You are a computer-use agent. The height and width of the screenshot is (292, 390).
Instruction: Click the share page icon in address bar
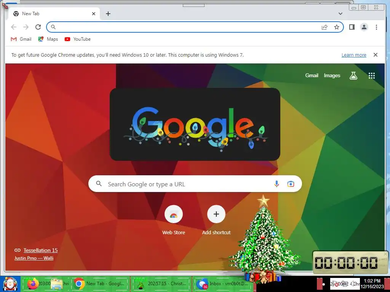tap(324, 27)
